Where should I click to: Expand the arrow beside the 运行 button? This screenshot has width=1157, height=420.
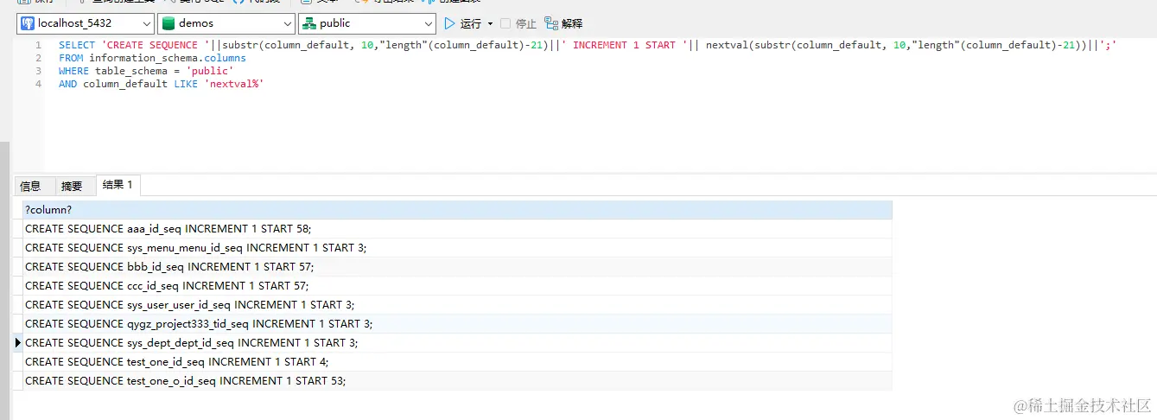click(491, 23)
